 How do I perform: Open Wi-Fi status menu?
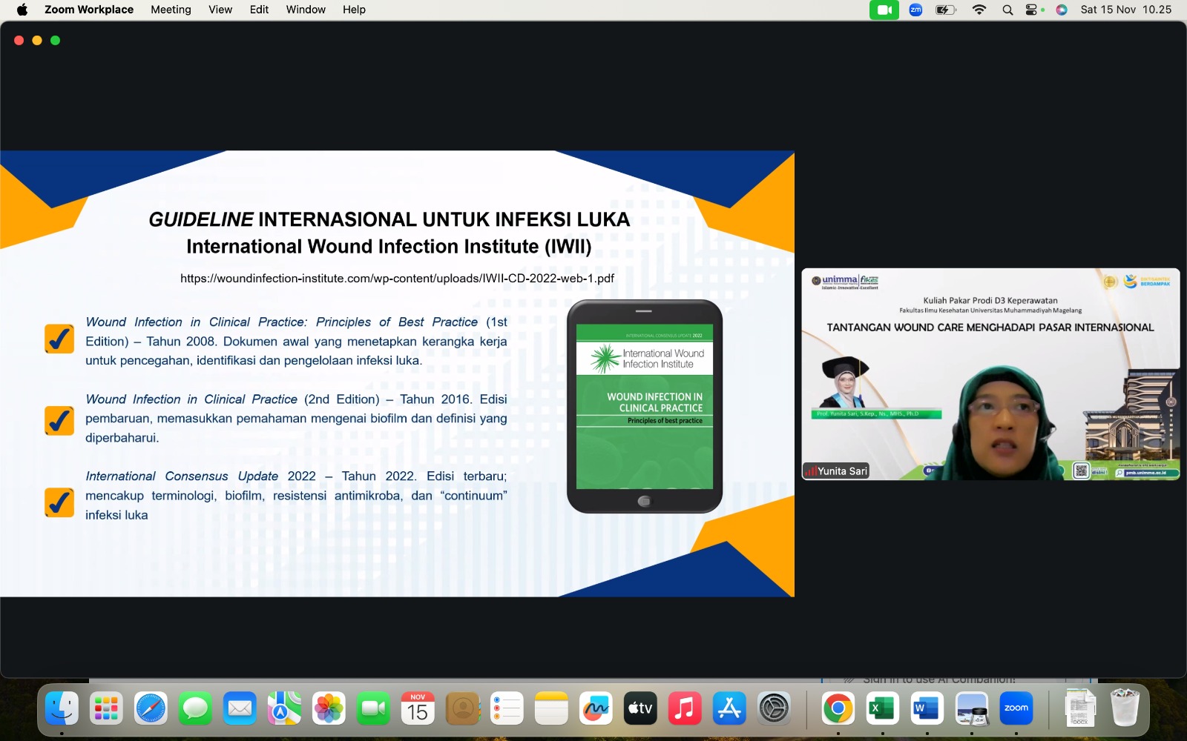coord(979,10)
